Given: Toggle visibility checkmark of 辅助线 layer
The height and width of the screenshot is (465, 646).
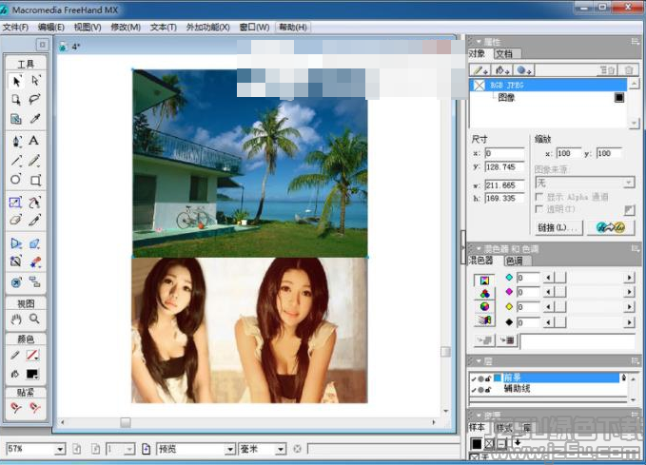Looking at the screenshot, I should point(473,390).
